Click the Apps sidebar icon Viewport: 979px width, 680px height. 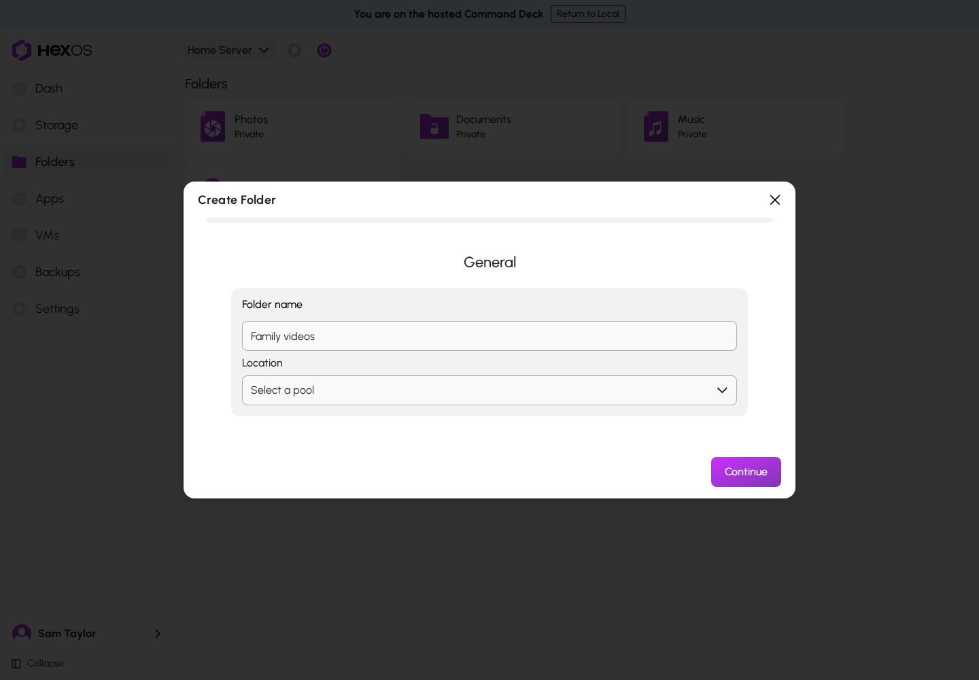[19, 199]
